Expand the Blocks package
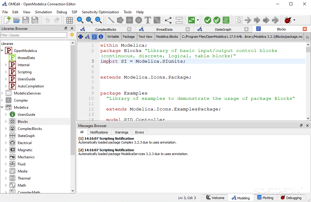311x202 pixels. pyautogui.click(x=6, y=122)
